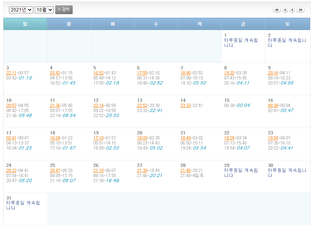
Task: Click the 07:43-15:45 entry on day 8
Action: click(235, 78)
